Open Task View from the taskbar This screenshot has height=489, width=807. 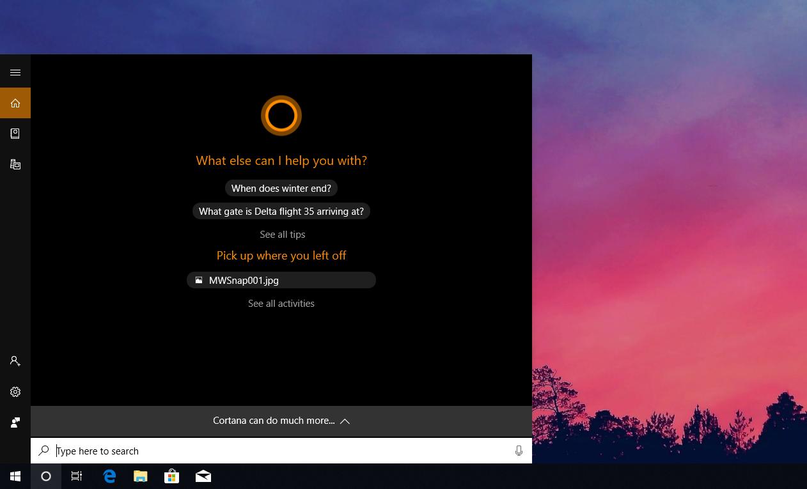[77, 476]
